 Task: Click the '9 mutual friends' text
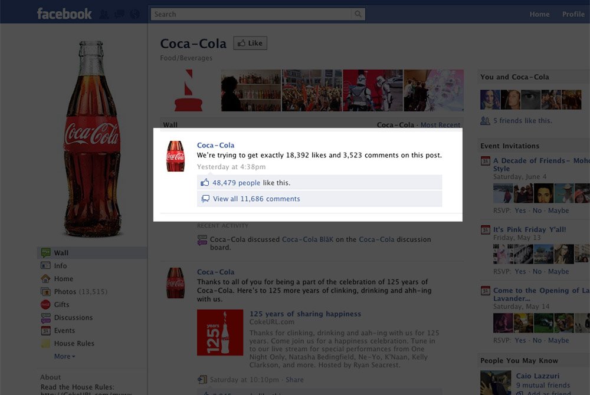tap(543, 385)
